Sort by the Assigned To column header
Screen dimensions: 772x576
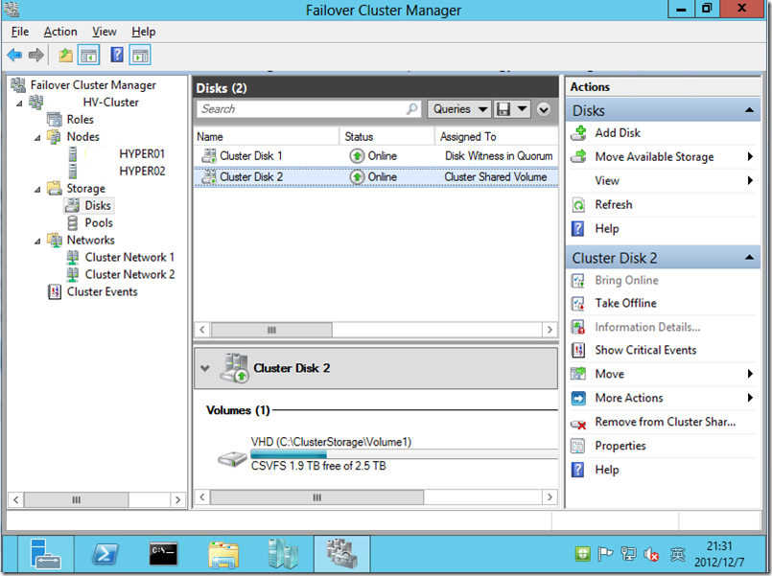click(x=497, y=137)
